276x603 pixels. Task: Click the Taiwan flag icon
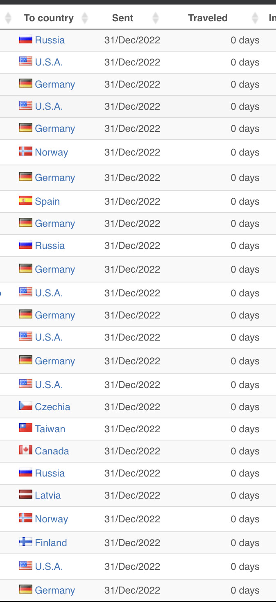[26, 428]
